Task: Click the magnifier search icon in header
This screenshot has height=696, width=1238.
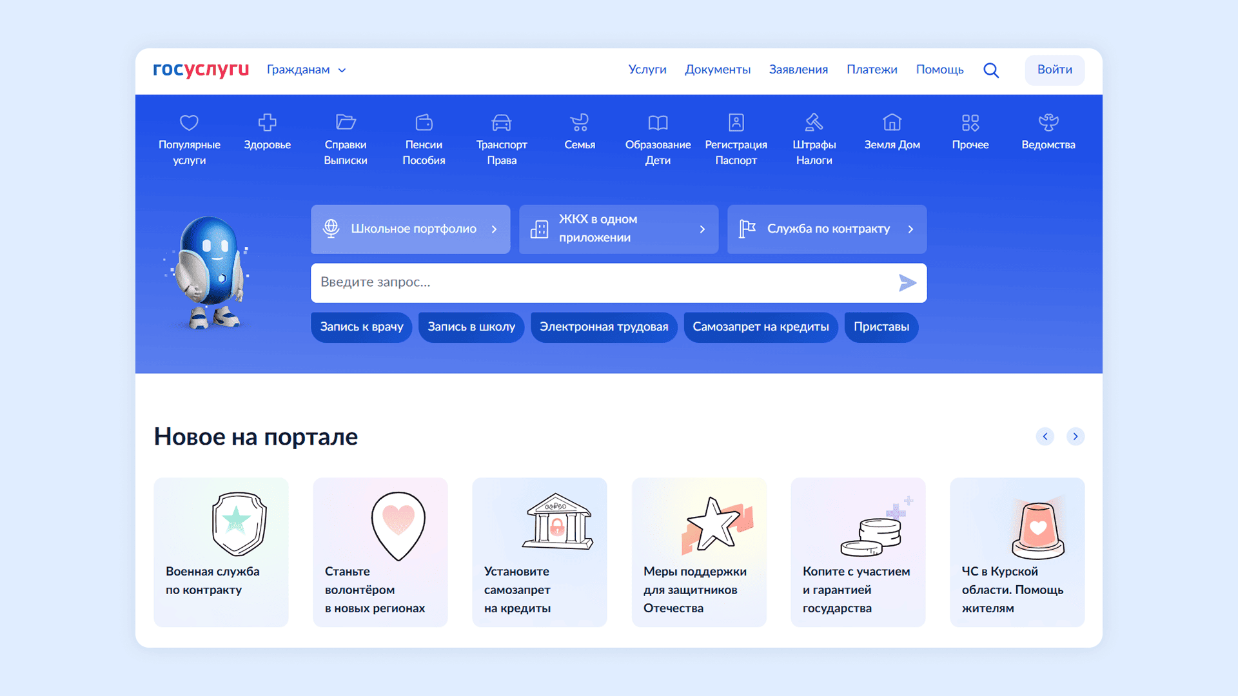Action: click(x=991, y=70)
